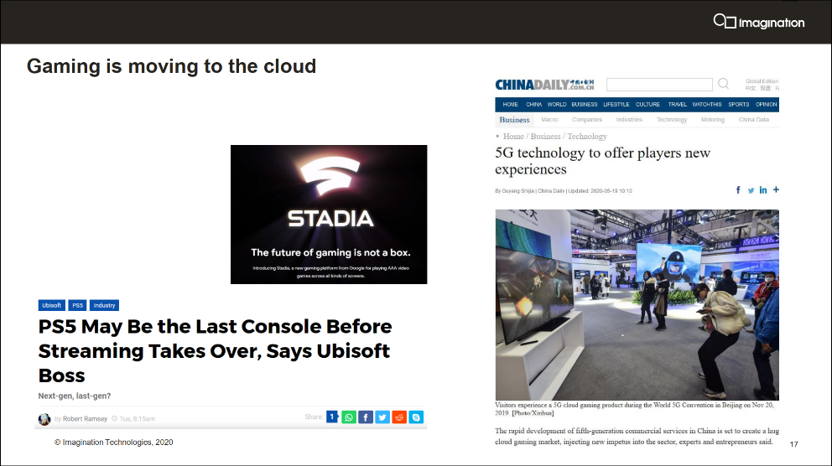Viewport: 832px width, 466px height.
Task: Click the photo caption about World 5G Convention
Action: pyautogui.click(x=634, y=409)
